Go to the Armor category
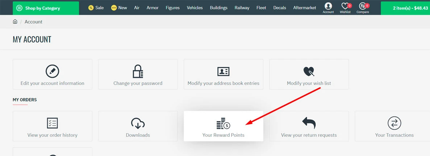Viewport: 430px width, 156px height. coord(153,8)
